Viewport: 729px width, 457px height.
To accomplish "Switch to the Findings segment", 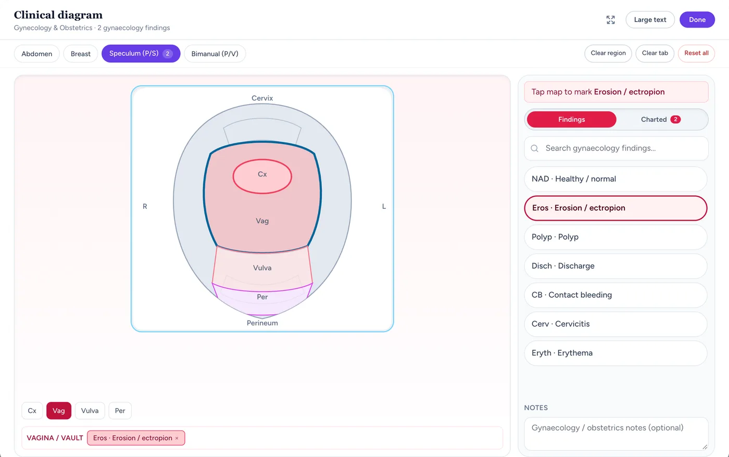I will coord(571,119).
